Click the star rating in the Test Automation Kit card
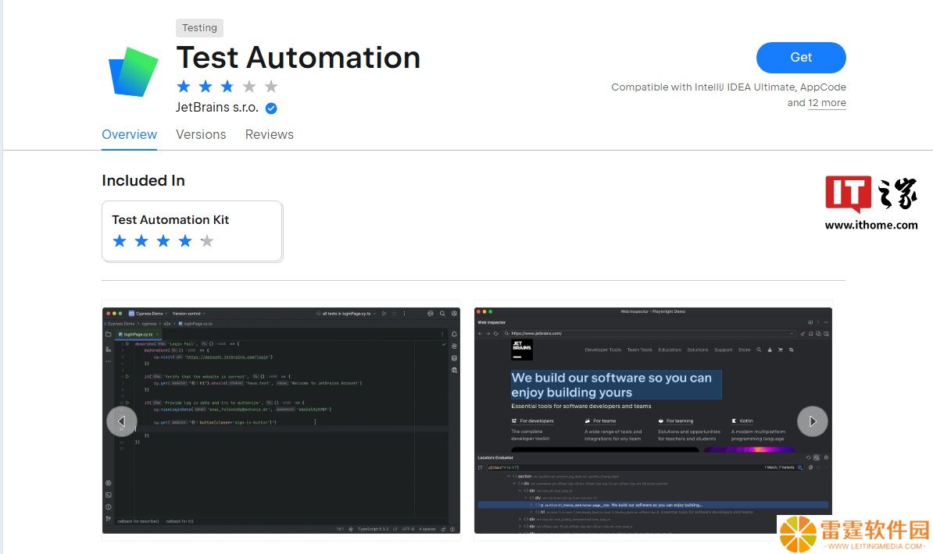Viewport: 933px width, 554px height. (163, 241)
